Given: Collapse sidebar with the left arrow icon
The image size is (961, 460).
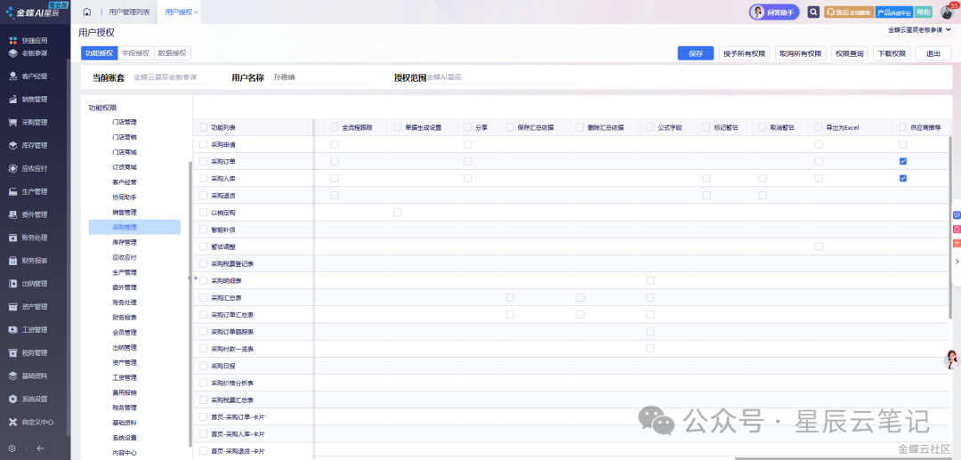Looking at the screenshot, I should (x=40, y=448).
